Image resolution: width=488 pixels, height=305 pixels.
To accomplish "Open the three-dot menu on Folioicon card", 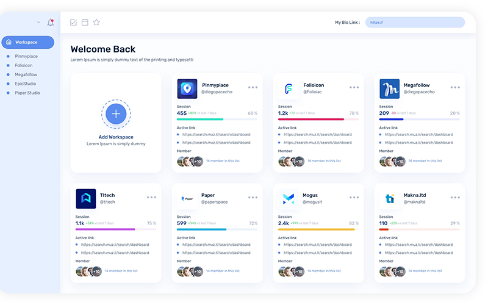I will [x=354, y=87].
